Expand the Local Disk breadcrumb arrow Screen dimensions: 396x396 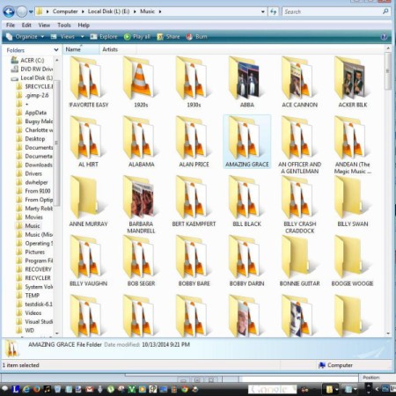135,11
